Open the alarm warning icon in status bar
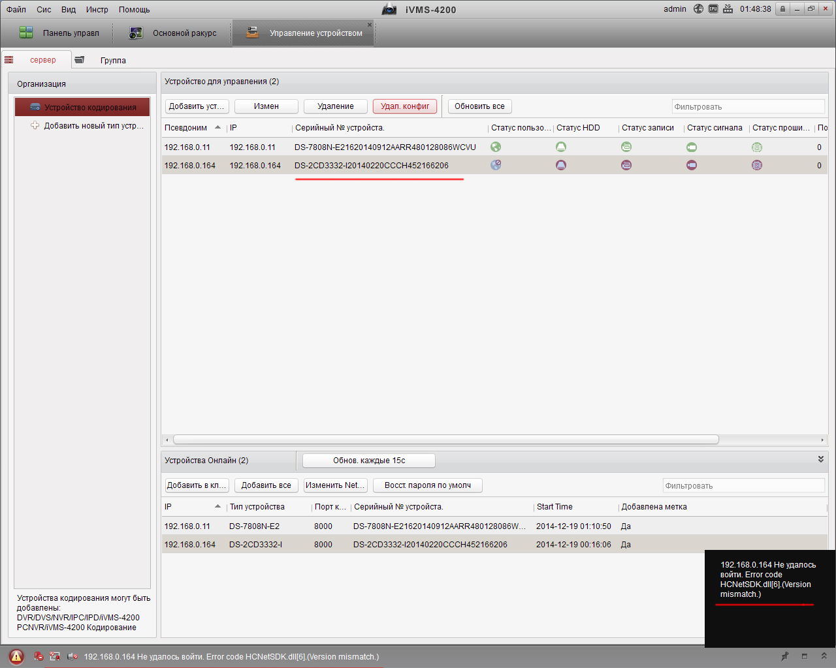The height and width of the screenshot is (668, 836). tap(16, 656)
